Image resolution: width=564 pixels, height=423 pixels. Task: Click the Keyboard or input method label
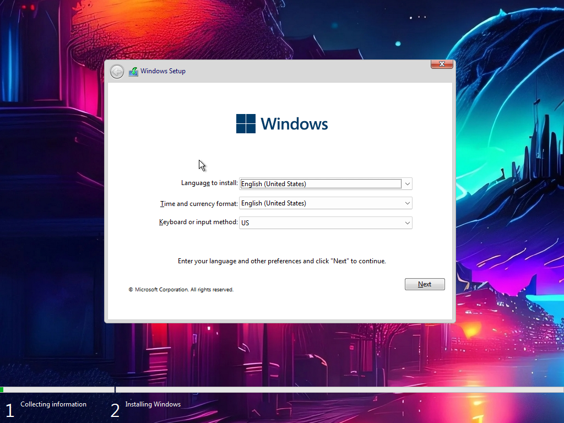click(198, 222)
